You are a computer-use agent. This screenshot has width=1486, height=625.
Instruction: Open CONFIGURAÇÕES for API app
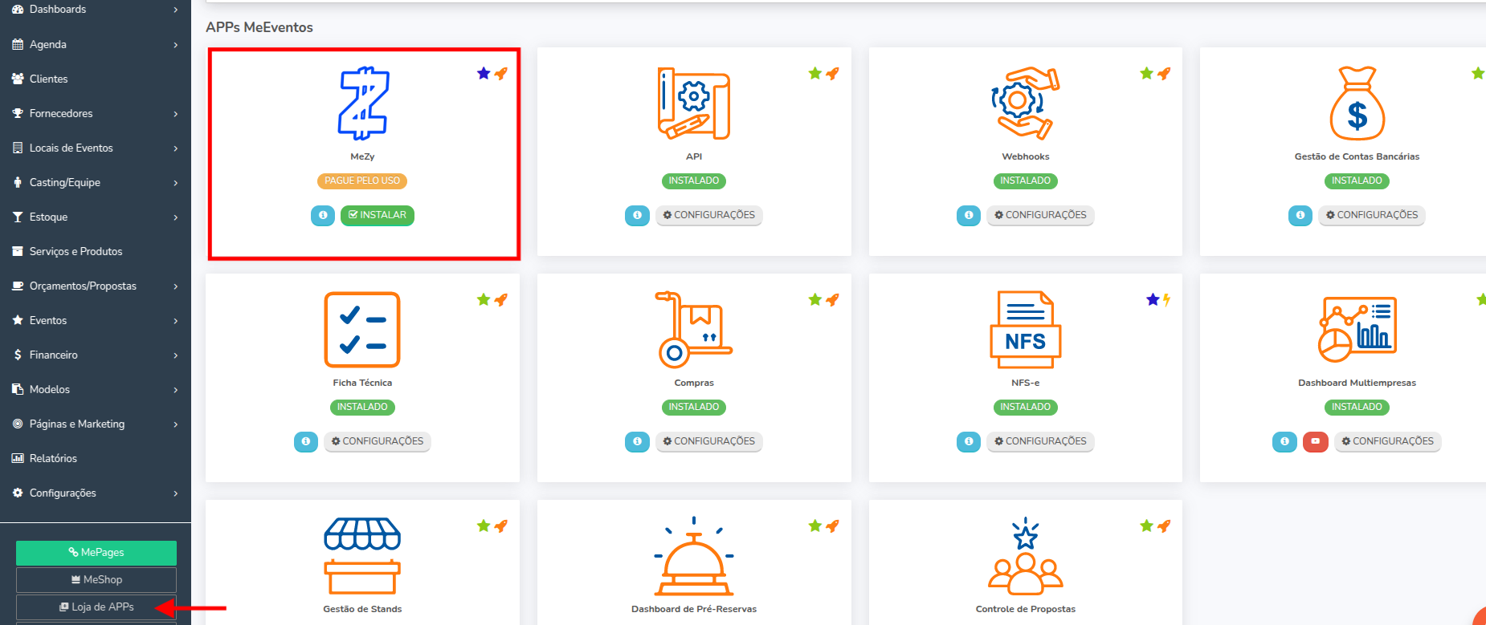pyautogui.click(x=708, y=215)
